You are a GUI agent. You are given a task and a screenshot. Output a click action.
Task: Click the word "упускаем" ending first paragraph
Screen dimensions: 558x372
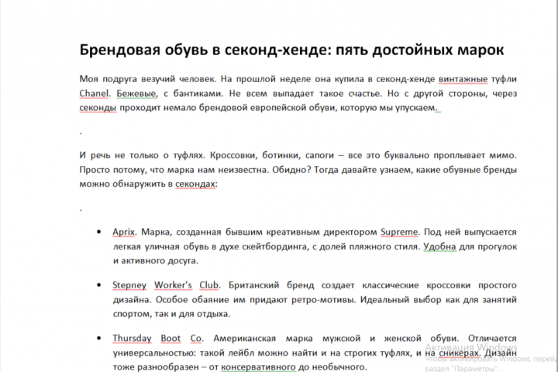click(415, 108)
